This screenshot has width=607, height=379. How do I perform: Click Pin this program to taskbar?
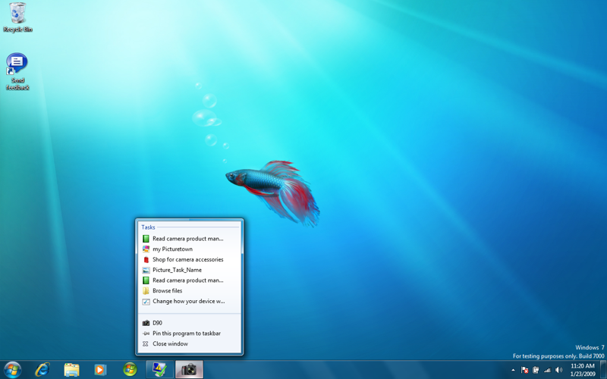point(189,334)
